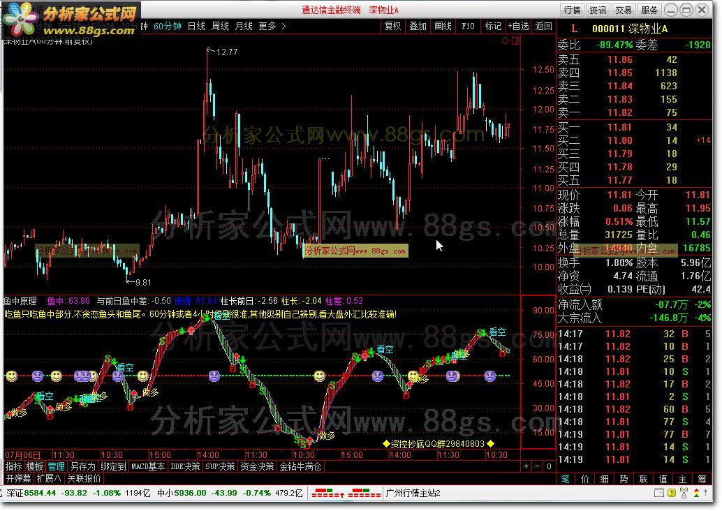Open the signal antenna connection icon
This screenshot has height=511, width=722.
pyautogui.click(x=684, y=493)
